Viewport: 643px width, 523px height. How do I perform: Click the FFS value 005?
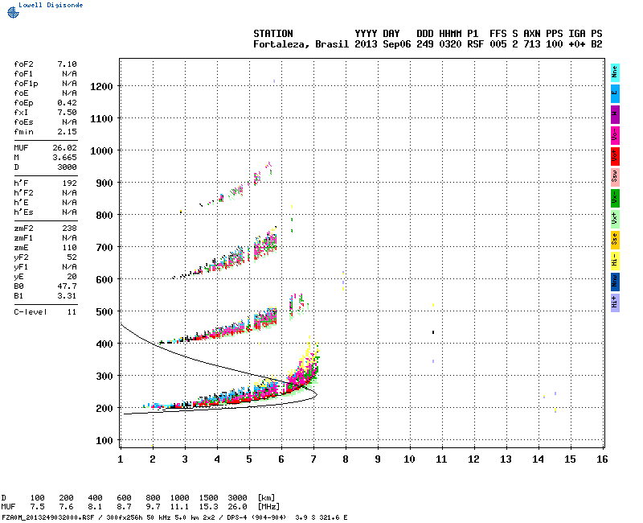pos(498,44)
